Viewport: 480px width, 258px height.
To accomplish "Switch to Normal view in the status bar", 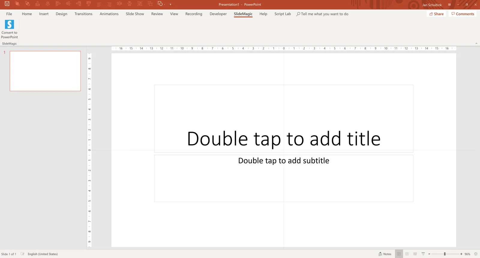I will [399, 254].
